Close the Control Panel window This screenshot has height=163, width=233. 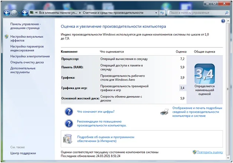pyautogui.click(x=224, y=4)
